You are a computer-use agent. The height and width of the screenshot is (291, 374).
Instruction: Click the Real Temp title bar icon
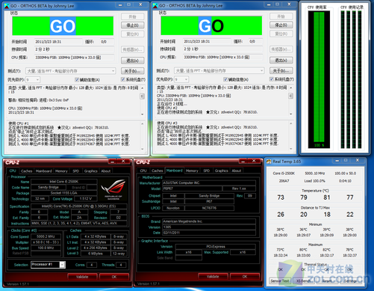tap(269, 162)
